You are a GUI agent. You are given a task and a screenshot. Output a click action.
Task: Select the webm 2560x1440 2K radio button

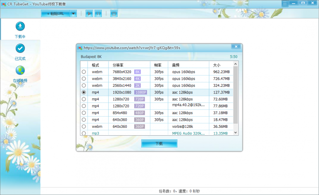83,85
